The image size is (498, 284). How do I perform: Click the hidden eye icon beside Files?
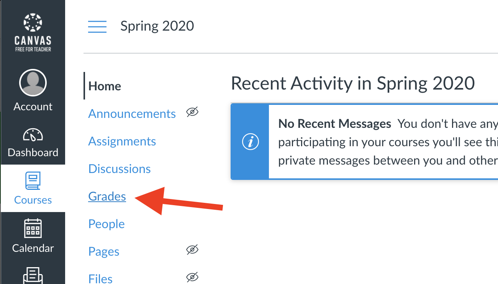tap(192, 277)
